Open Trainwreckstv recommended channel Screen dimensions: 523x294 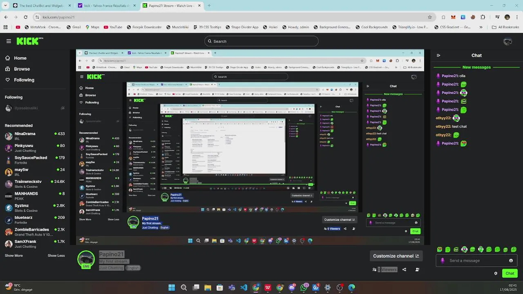point(35,184)
